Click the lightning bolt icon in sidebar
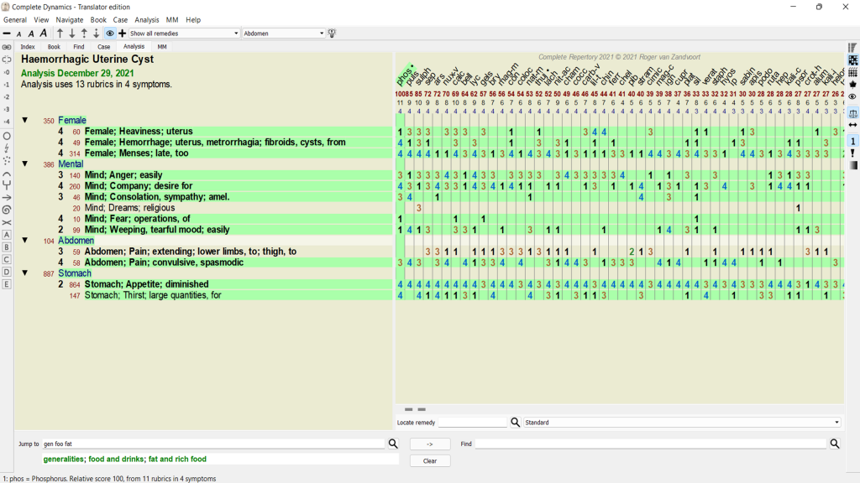The image size is (860, 483). [x=7, y=148]
